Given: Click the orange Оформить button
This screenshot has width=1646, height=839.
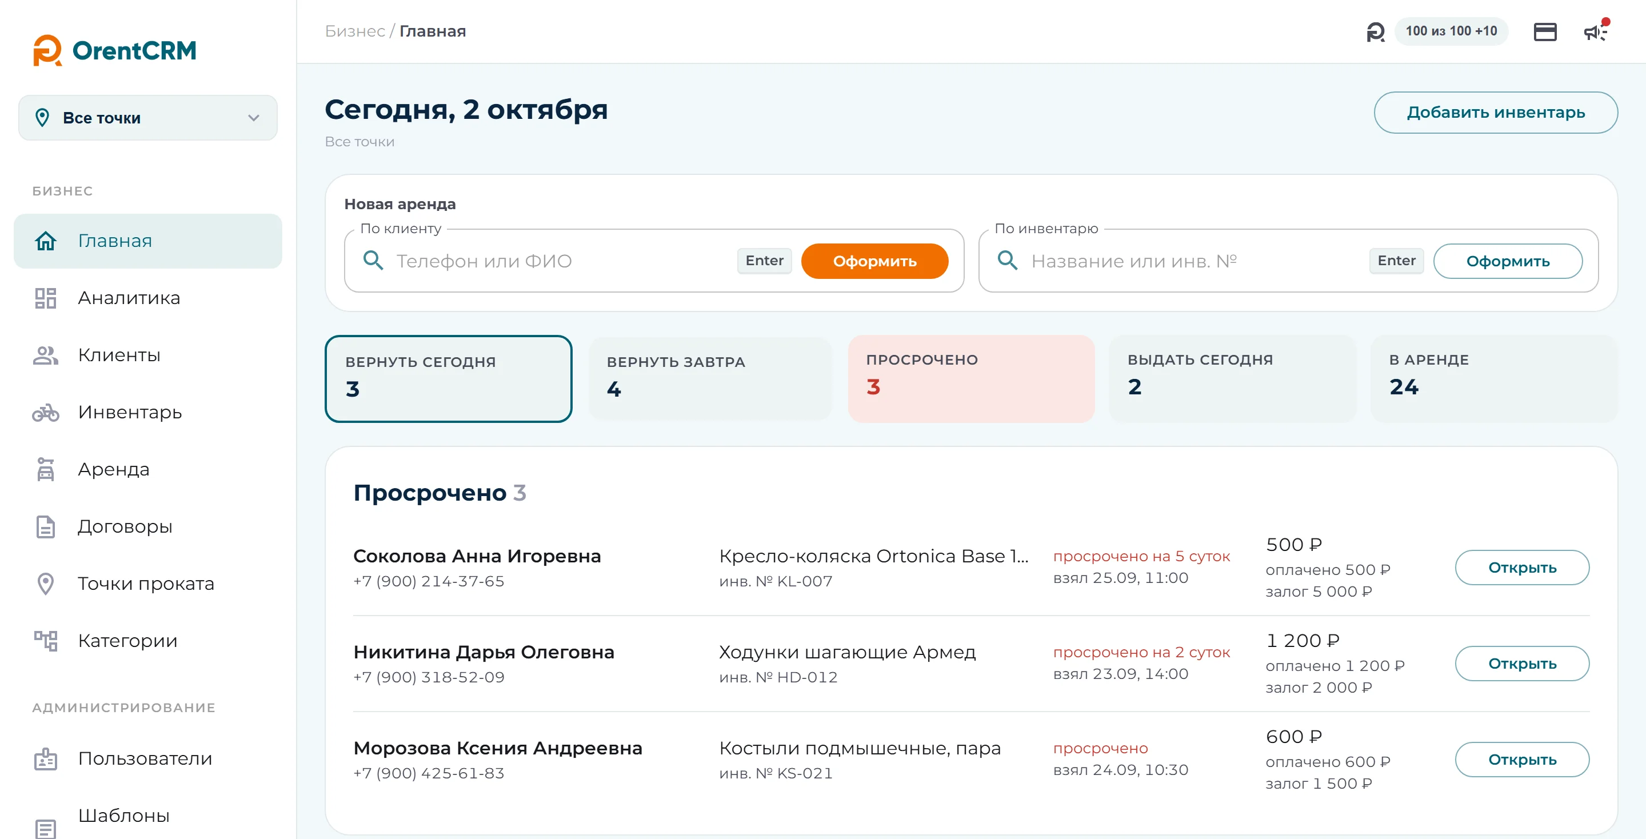Looking at the screenshot, I should click(874, 261).
